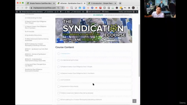Open the magnifier zoom icon in address bar
187x105 pixels.
[58, 8]
